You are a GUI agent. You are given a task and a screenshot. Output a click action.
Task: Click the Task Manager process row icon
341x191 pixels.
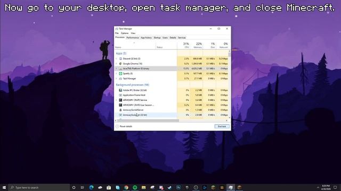[120, 79]
